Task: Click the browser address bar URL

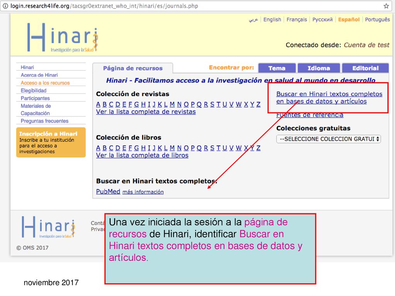Action: pos(104,6)
